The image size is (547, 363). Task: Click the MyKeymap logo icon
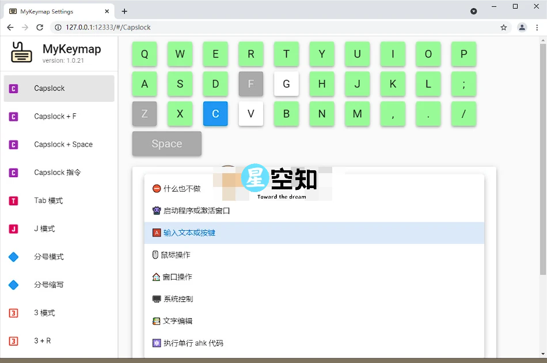(21, 53)
